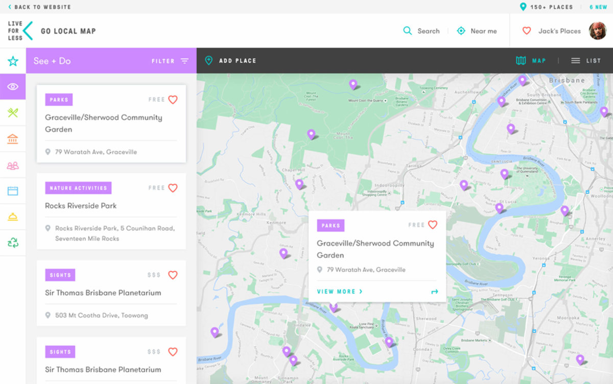
Task: Expand View More on the map popup
Action: pos(339,291)
